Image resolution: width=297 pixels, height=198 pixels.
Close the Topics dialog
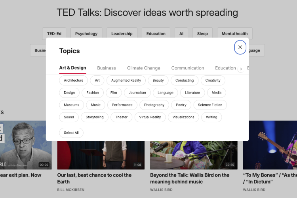pyautogui.click(x=240, y=47)
